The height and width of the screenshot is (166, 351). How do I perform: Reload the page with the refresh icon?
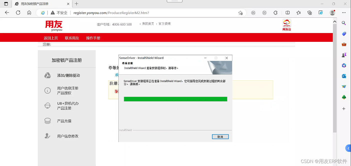point(18,13)
